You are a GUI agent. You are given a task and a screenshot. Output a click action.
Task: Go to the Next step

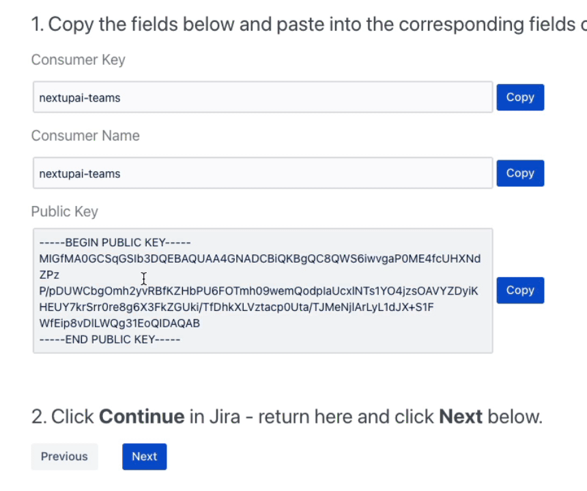click(x=145, y=457)
